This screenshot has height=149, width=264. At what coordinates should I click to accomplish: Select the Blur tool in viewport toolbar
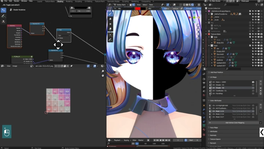tap(110, 19)
